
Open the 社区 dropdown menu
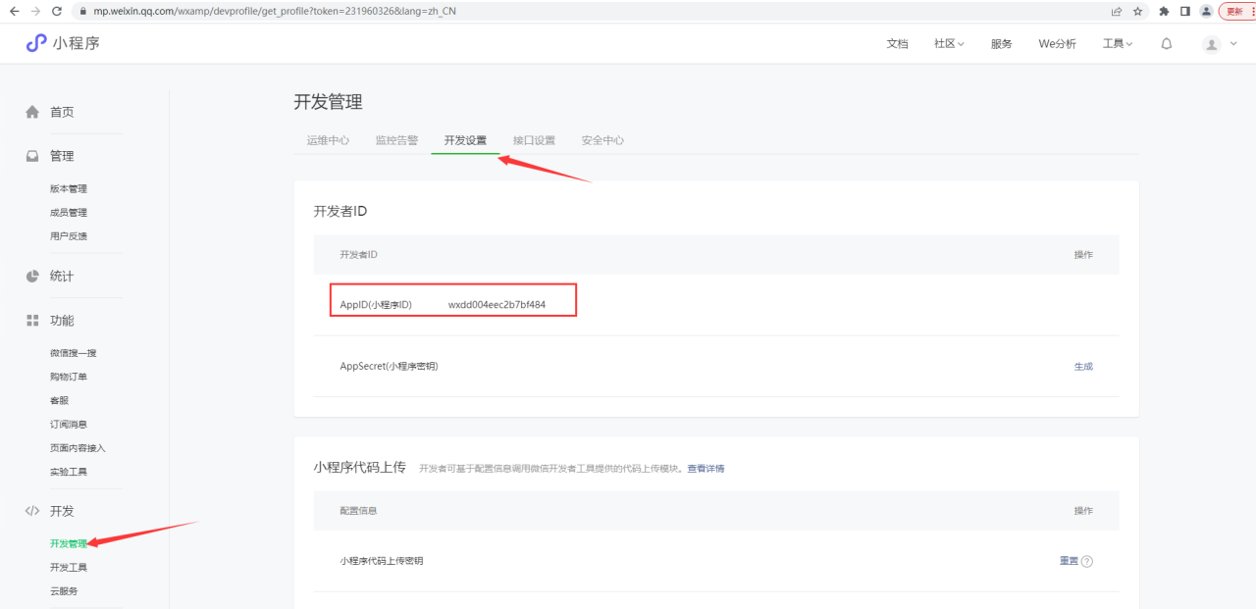tap(949, 44)
